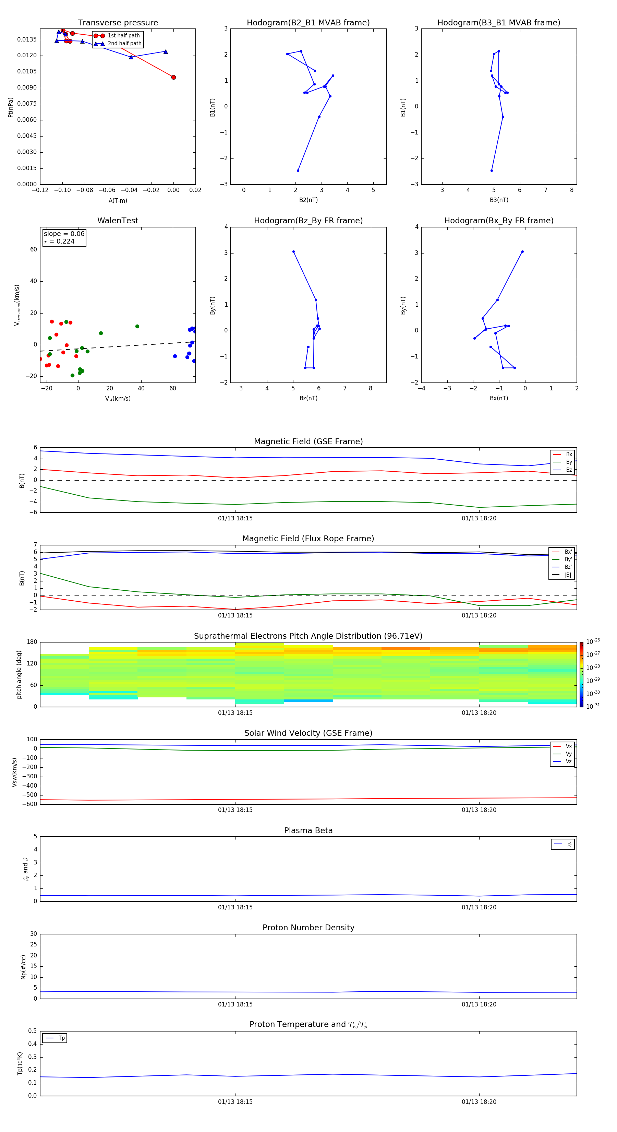
Task: Click the Bx legend entry in GSE plot
Action: point(563,455)
